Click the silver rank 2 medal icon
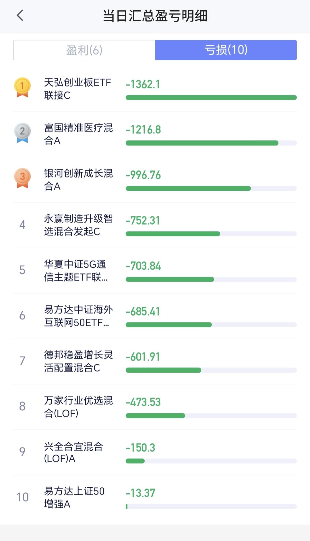This screenshot has width=310, height=541. pyautogui.click(x=22, y=133)
